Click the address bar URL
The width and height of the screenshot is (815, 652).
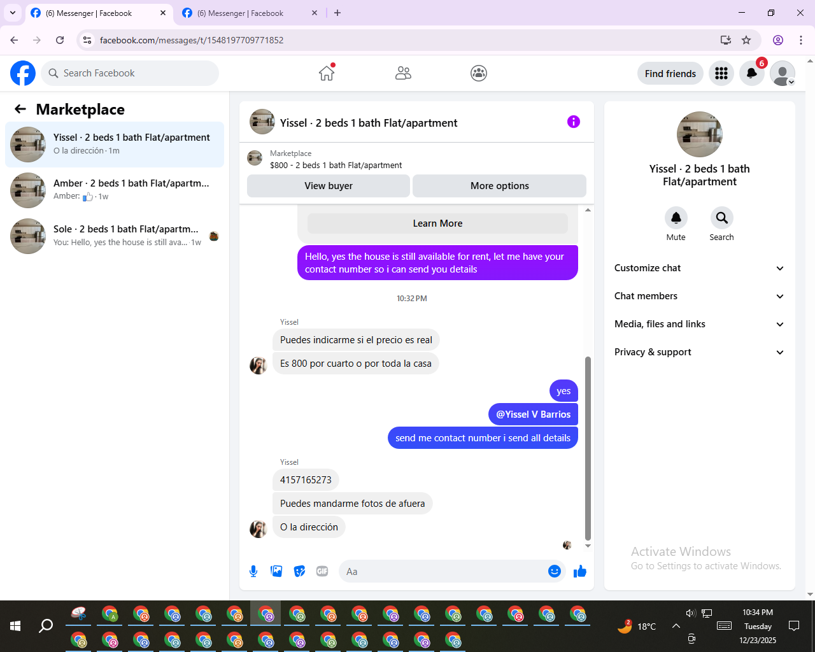(192, 40)
